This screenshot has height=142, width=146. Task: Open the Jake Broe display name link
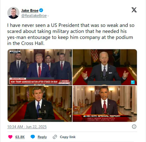coord(30,11)
